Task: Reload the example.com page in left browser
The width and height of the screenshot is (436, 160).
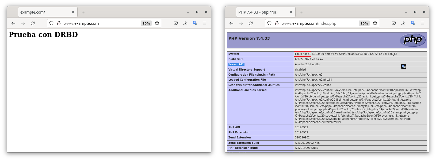Action: (x=33, y=23)
